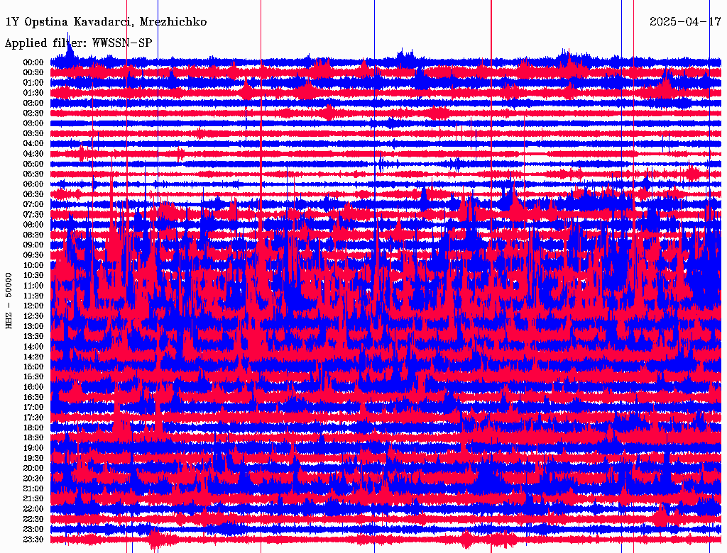The height and width of the screenshot is (553, 727).
Task: Select the 18:30 trace label
Action: (x=33, y=437)
